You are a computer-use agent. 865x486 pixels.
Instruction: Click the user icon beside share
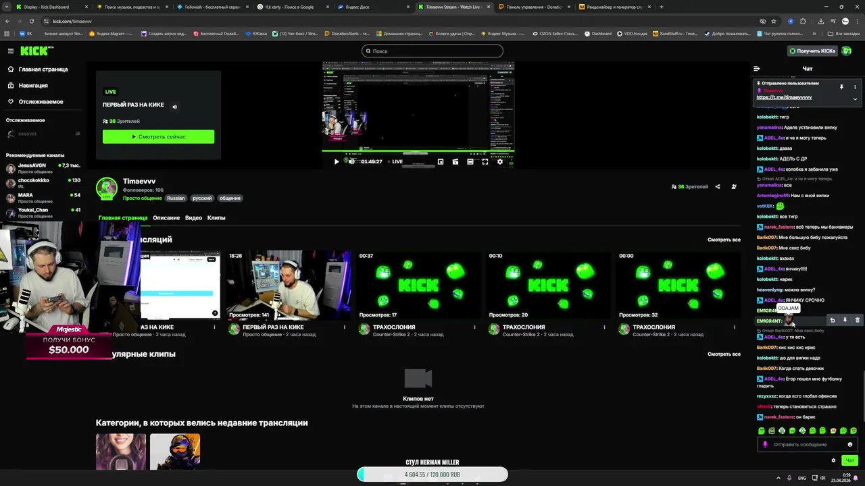734,186
